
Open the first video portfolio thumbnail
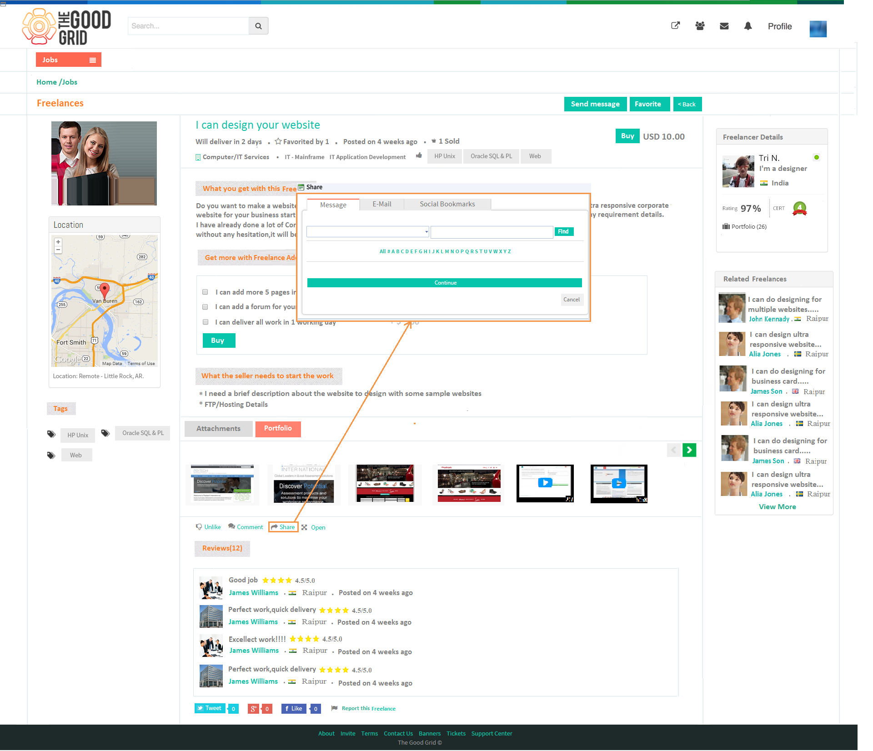[545, 483]
